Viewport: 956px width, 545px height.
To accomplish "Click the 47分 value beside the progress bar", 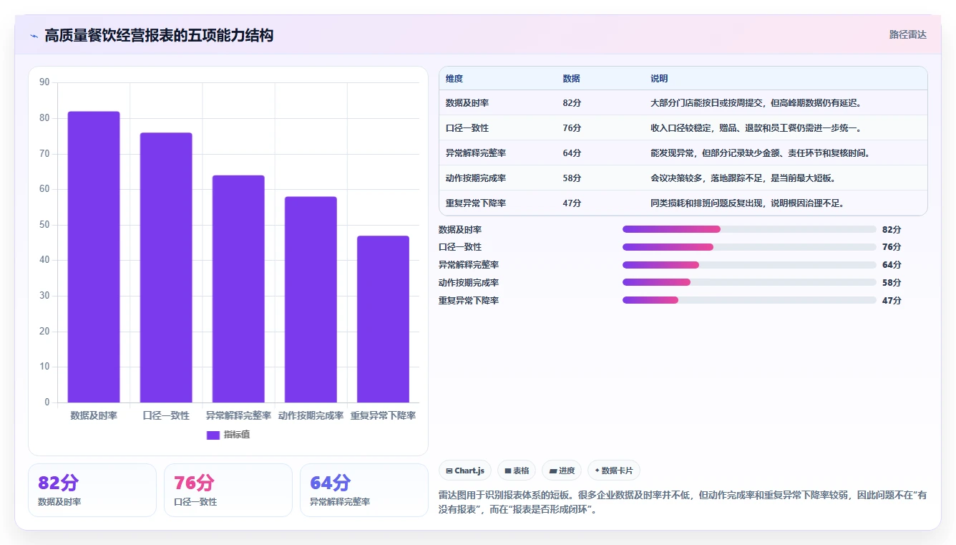I will pos(892,301).
